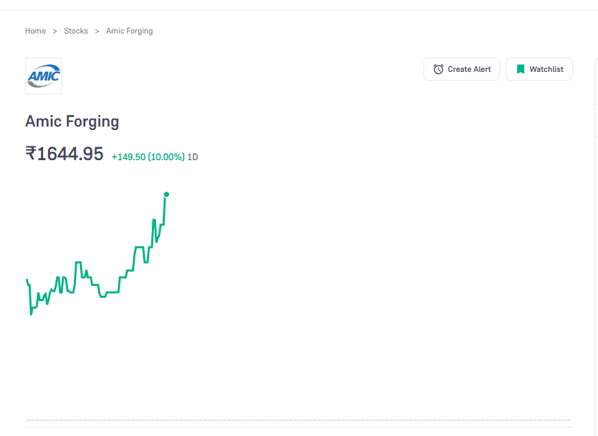
Task: Select the Stocks breadcrumb item
Action: click(x=75, y=31)
